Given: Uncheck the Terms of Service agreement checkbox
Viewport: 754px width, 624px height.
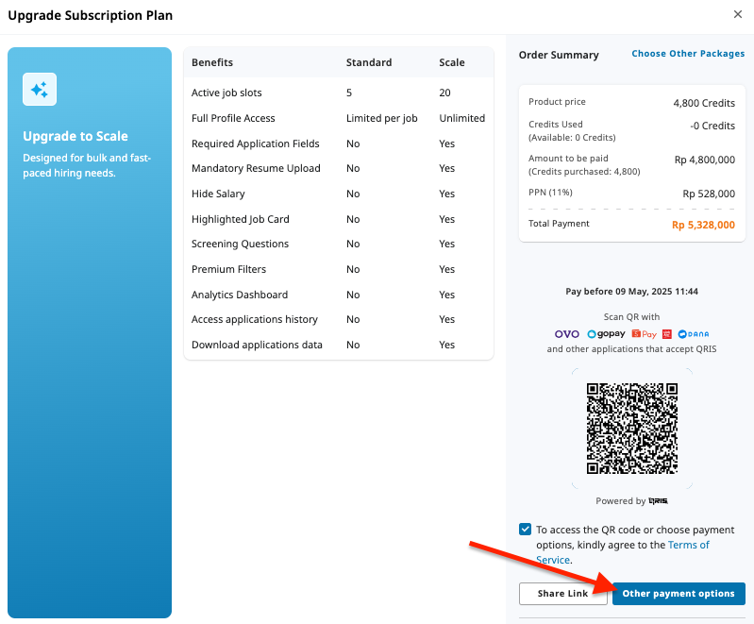Looking at the screenshot, I should pos(525,530).
